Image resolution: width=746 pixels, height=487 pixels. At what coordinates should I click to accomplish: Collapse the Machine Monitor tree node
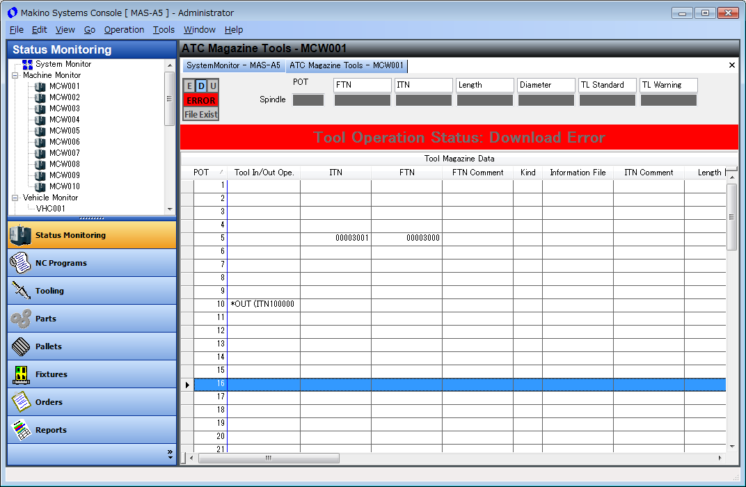tap(15, 75)
